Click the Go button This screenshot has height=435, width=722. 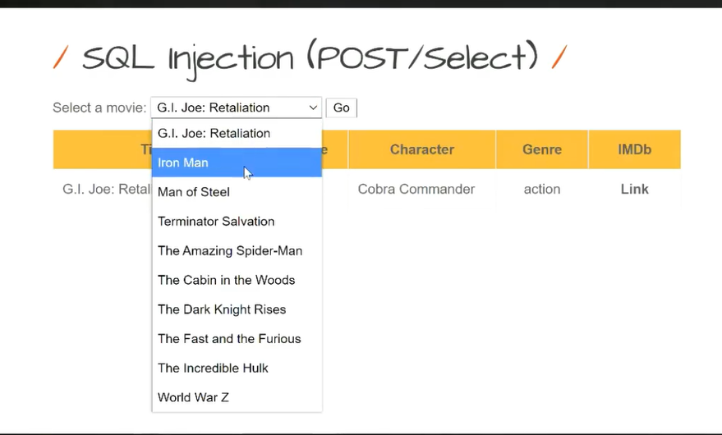pyautogui.click(x=341, y=108)
